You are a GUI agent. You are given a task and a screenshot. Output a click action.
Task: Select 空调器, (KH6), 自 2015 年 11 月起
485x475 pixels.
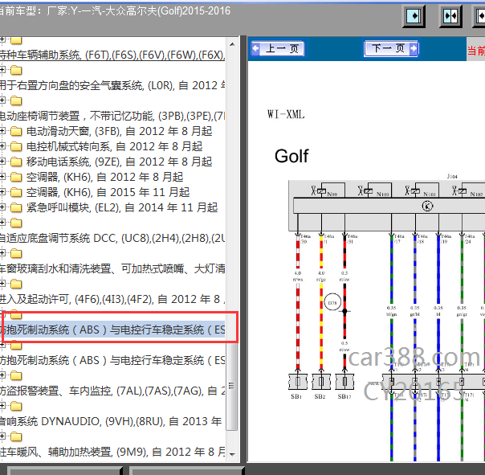coord(108,192)
